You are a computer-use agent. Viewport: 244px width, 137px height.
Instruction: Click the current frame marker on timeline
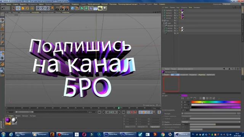pos(119,108)
